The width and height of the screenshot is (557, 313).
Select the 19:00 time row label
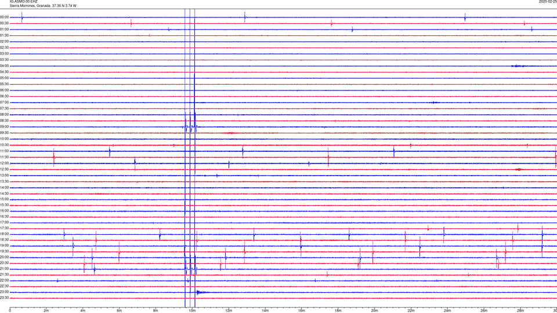pos(5,246)
